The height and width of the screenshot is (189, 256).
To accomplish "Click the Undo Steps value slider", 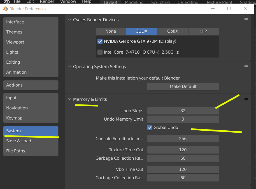I will pyautogui.click(x=183, y=111).
